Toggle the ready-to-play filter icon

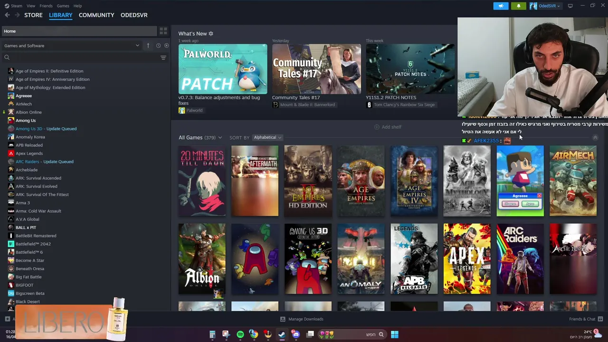[x=166, y=46]
